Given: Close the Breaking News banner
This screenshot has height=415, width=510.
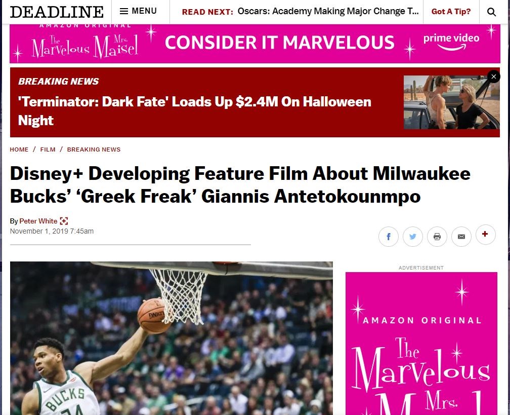Looking at the screenshot, I should [x=494, y=77].
